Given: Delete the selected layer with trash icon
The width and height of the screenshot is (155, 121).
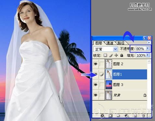Looking at the screenshot, I should tap(143, 115).
